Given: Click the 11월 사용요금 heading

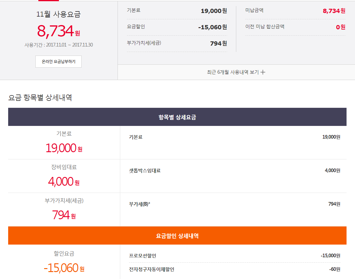Looking at the screenshot, I should coord(58,14).
